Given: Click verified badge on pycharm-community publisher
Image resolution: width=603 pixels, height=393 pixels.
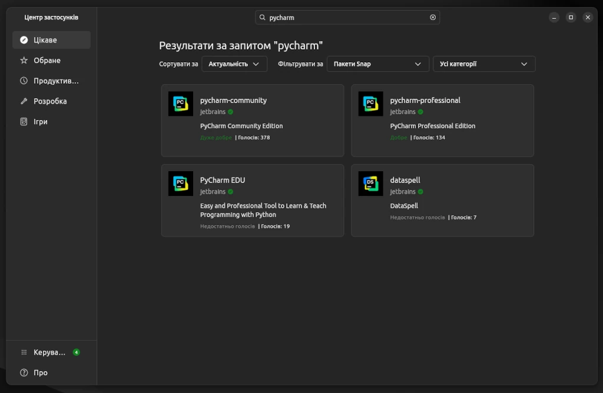Looking at the screenshot, I should tap(230, 112).
